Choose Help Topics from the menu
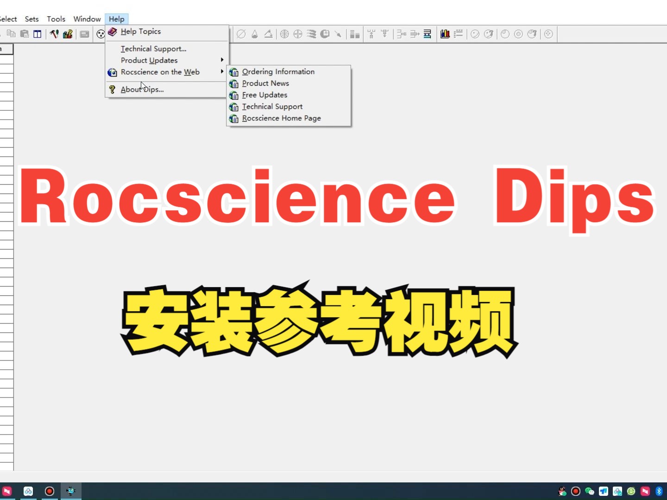Viewport: 667px width, 500px height. [167, 31]
